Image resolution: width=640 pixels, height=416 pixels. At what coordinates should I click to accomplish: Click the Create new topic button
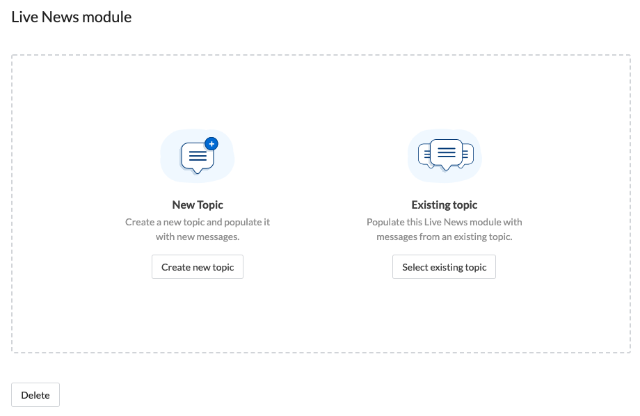(x=198, y=267)
